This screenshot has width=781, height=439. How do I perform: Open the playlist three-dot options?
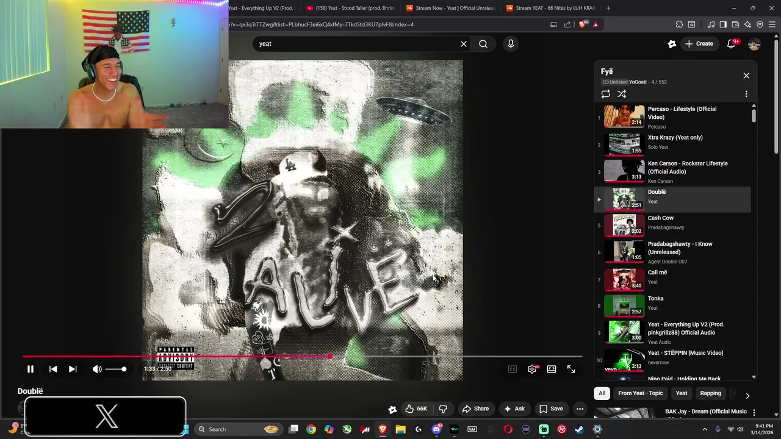[x=746, y=94]
